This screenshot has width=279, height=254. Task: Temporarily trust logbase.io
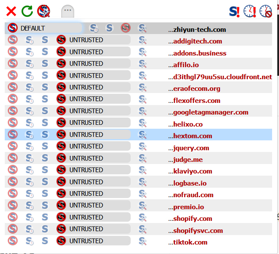point(29,182)
